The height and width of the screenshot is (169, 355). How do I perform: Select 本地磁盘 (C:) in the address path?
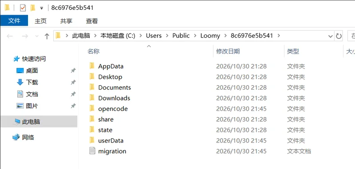[118, 36]
